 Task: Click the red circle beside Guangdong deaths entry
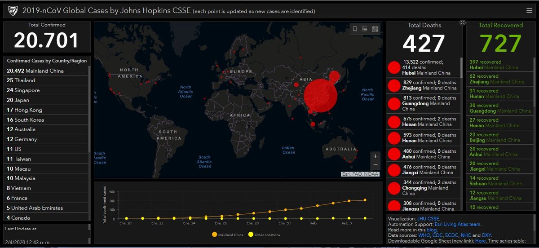tap(394, 103)
